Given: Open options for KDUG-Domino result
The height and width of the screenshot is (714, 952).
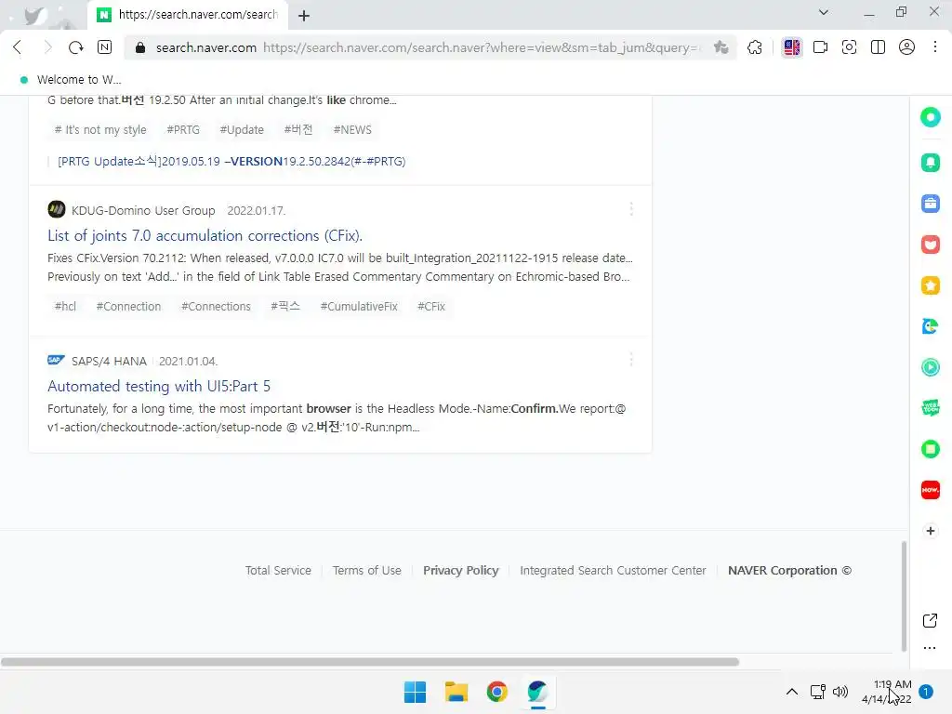Looking at the screenshot, I should 631,209.
